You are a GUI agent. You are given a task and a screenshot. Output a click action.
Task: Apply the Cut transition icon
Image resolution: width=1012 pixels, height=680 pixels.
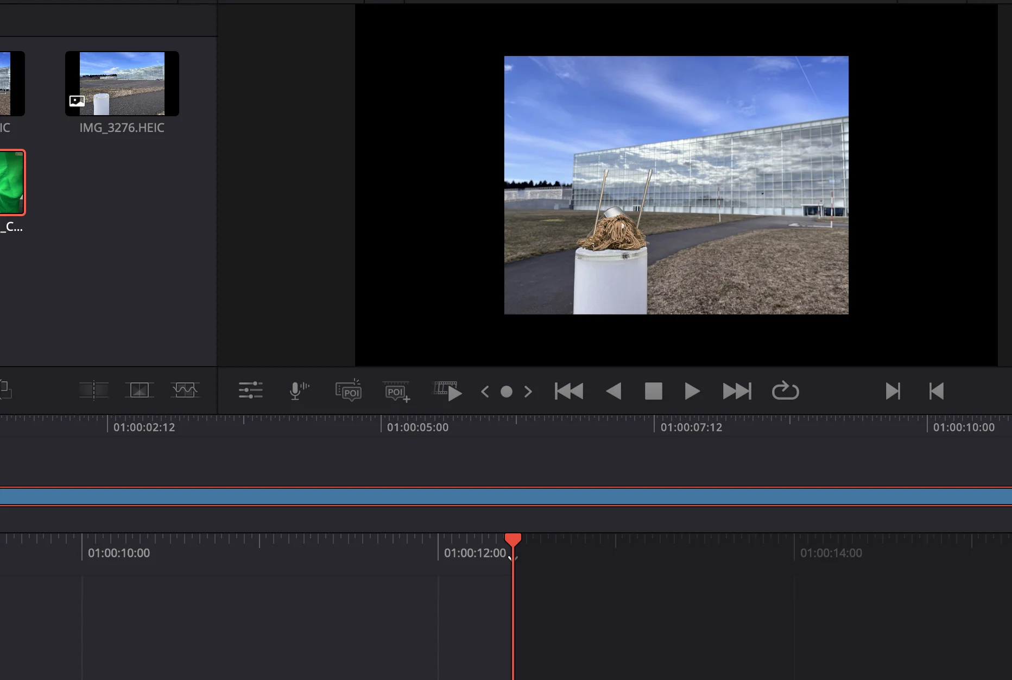pyautogui.click(x=94, y=390)
